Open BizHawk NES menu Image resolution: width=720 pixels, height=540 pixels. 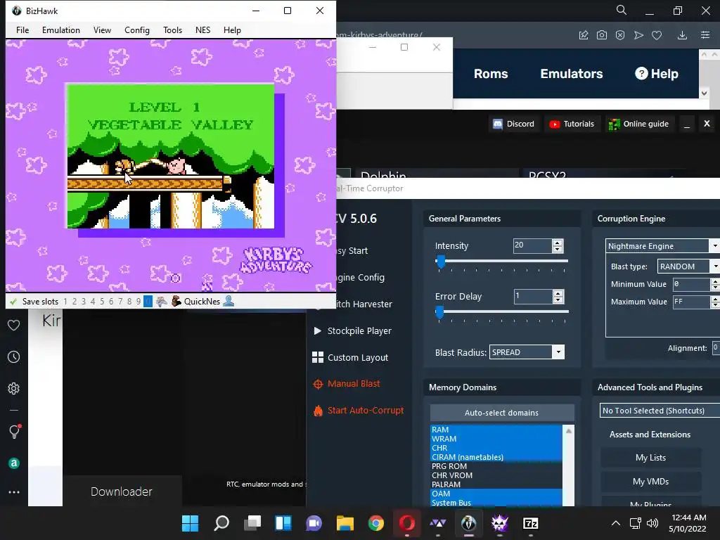tap(202, 30)
